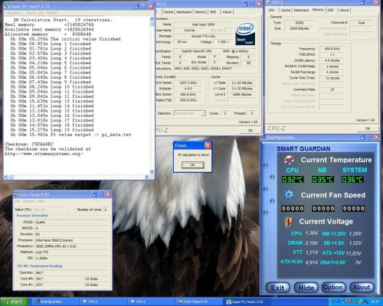
Task: Open Help menu in Core Temp
Action: (x=41, y=201)
